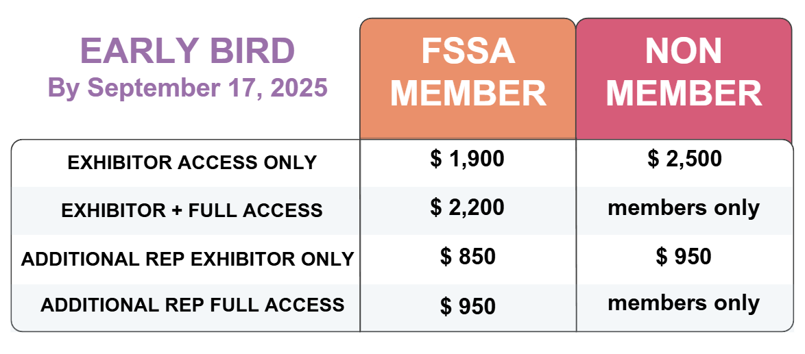Click members only in Exhibitor + Full Access row

(x=684, y=209)
